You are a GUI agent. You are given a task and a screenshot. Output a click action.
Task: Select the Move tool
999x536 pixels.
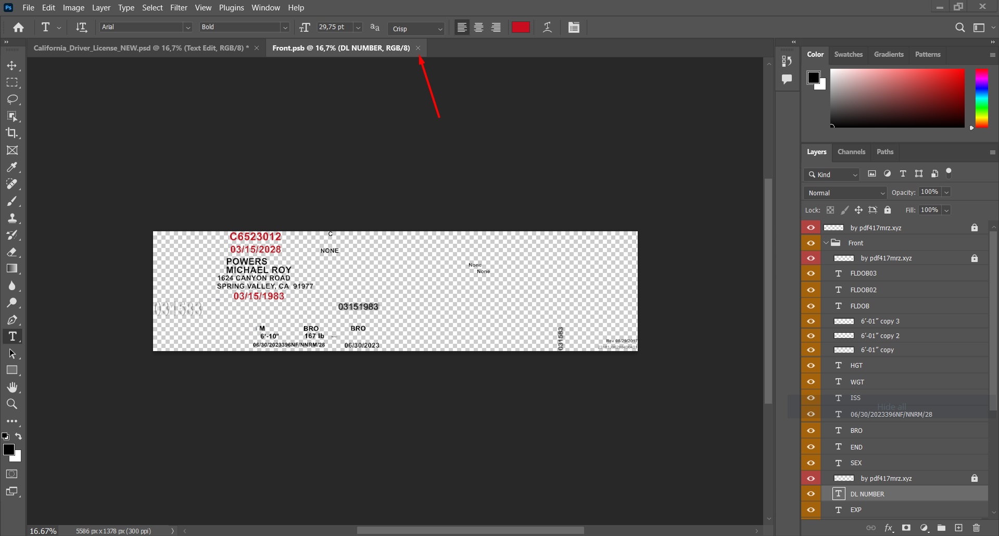[x=12, y=66]
